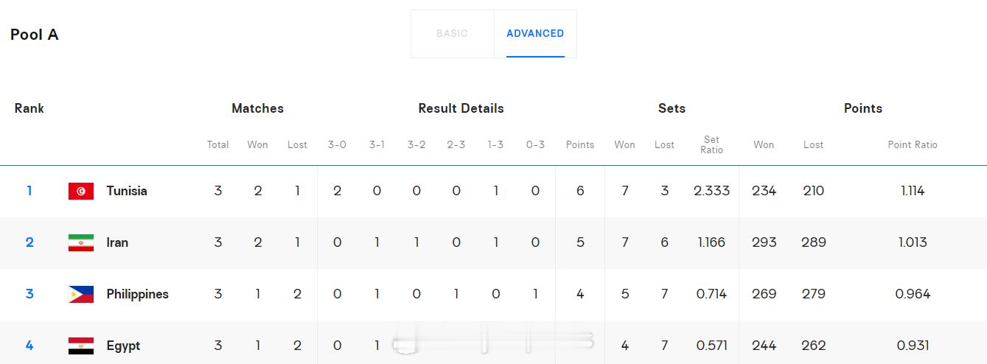Click the Point Ratio column header

pos(913,144)
